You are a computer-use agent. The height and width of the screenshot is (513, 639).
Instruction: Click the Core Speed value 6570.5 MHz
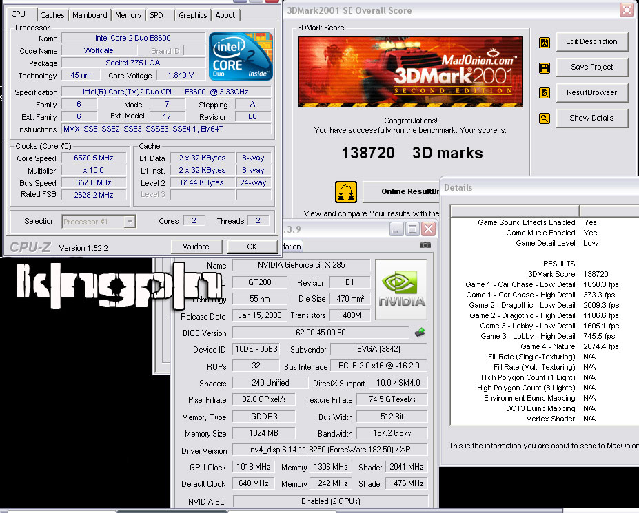pyautogui.click(x=93, y=158)
